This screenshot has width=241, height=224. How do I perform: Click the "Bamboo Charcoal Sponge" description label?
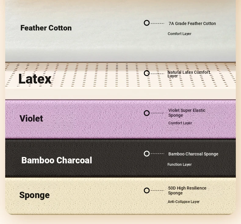point(193,154)
